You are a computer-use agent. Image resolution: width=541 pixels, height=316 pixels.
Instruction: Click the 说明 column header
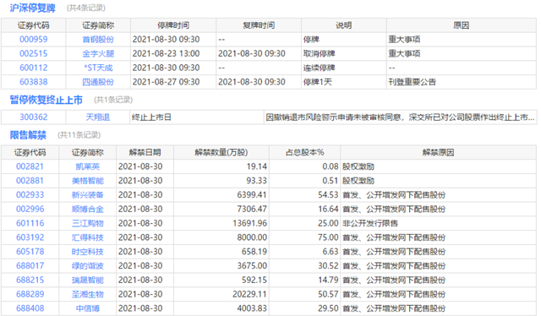pyautogui.click(x=344, y=25)
